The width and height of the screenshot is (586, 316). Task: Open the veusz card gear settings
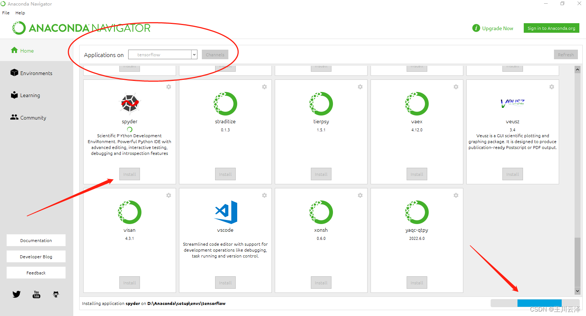pos(551,87)
